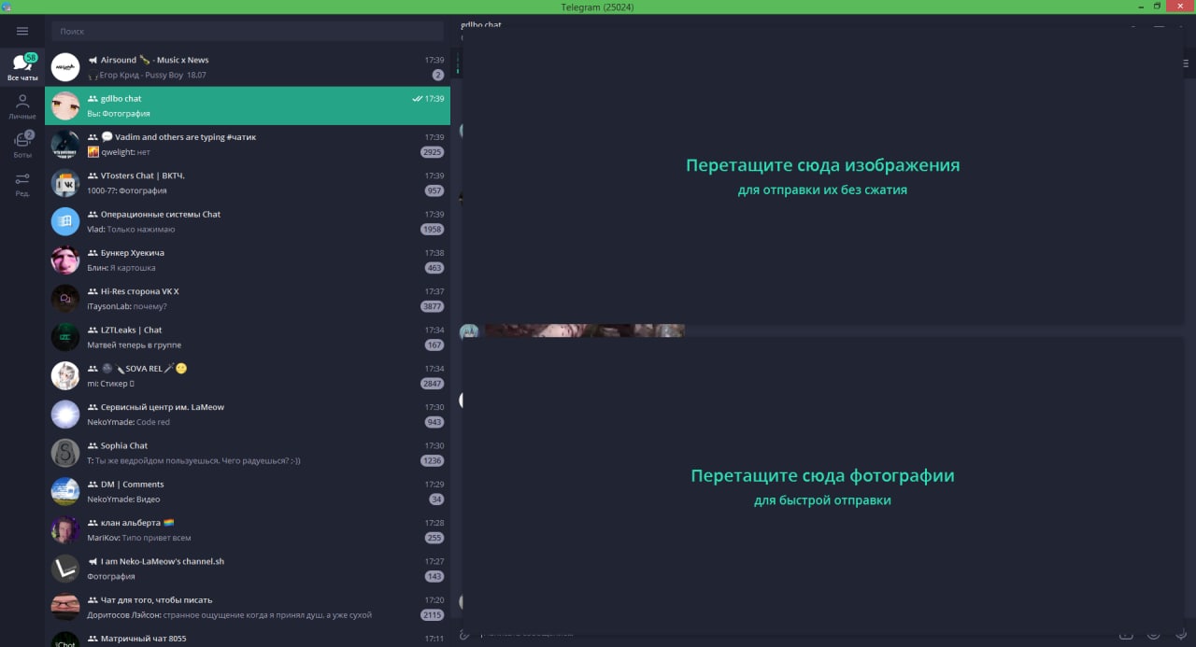This screenshot has width=1196, height=647.
Task: Click the Перетащите сюда фотографии drop zone
Action: coord(822,485)
